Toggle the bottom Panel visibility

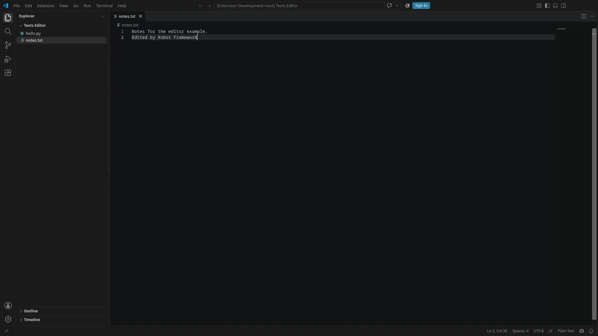[555, 6]
